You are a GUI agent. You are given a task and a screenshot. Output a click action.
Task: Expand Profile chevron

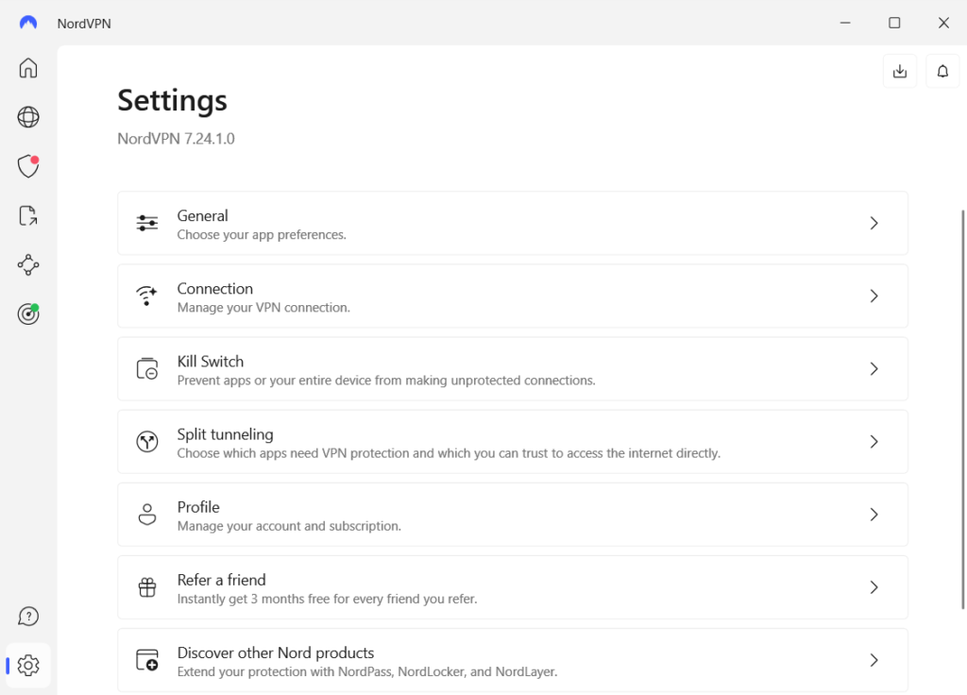tap(874, 515)
